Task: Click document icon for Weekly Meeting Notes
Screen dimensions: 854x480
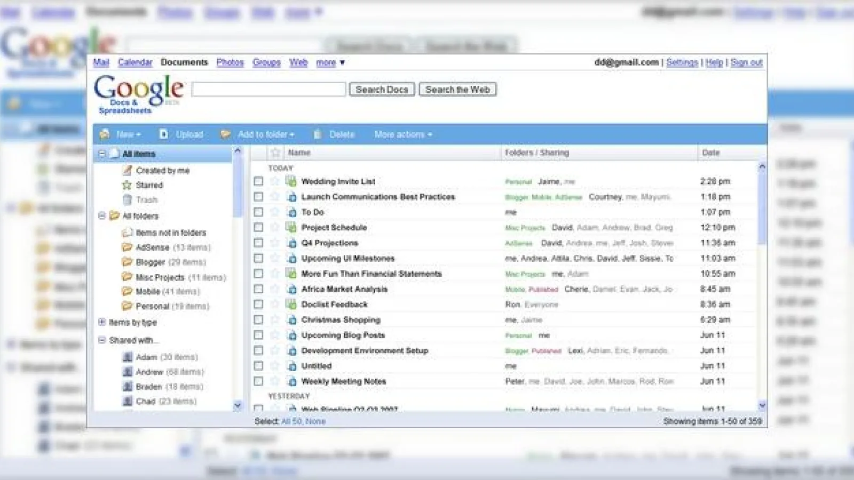Action: tap(291, 381)
